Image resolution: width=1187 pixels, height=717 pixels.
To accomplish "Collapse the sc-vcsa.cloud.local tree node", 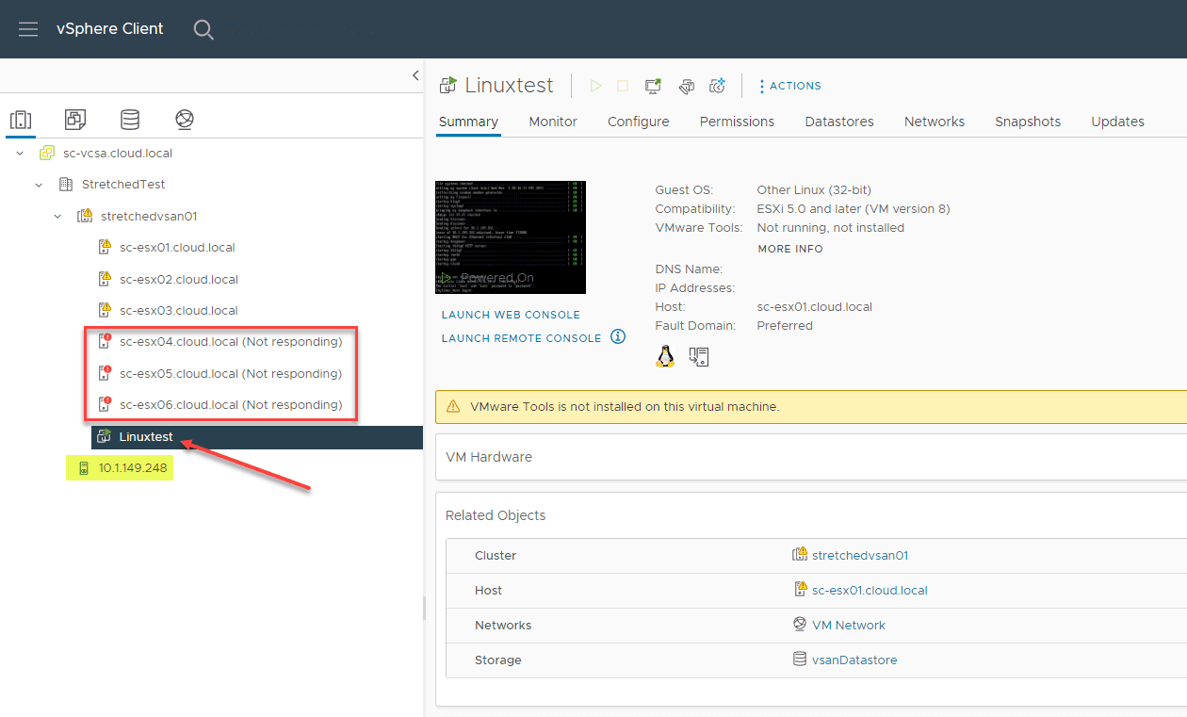I will pyautogui.click(x=20, y=153).
